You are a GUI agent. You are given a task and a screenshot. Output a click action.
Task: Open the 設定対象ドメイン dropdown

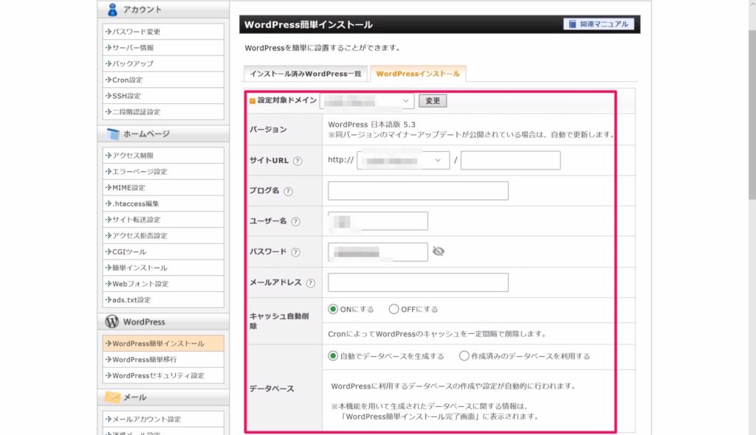(367, 101)
